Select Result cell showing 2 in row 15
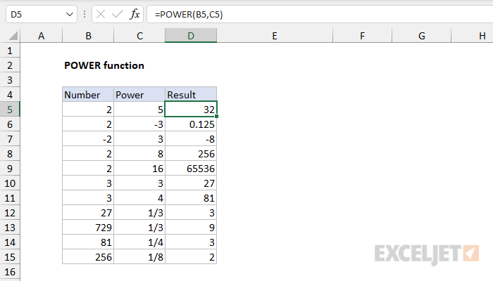 [191, 257]
